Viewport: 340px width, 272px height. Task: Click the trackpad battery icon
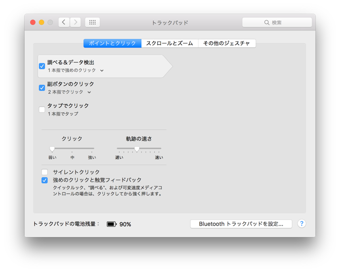click(x=111, y=224)
